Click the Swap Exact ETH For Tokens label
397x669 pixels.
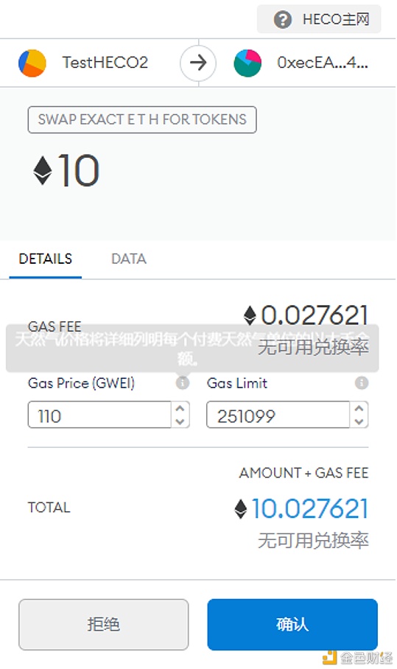tap(142, 119)
